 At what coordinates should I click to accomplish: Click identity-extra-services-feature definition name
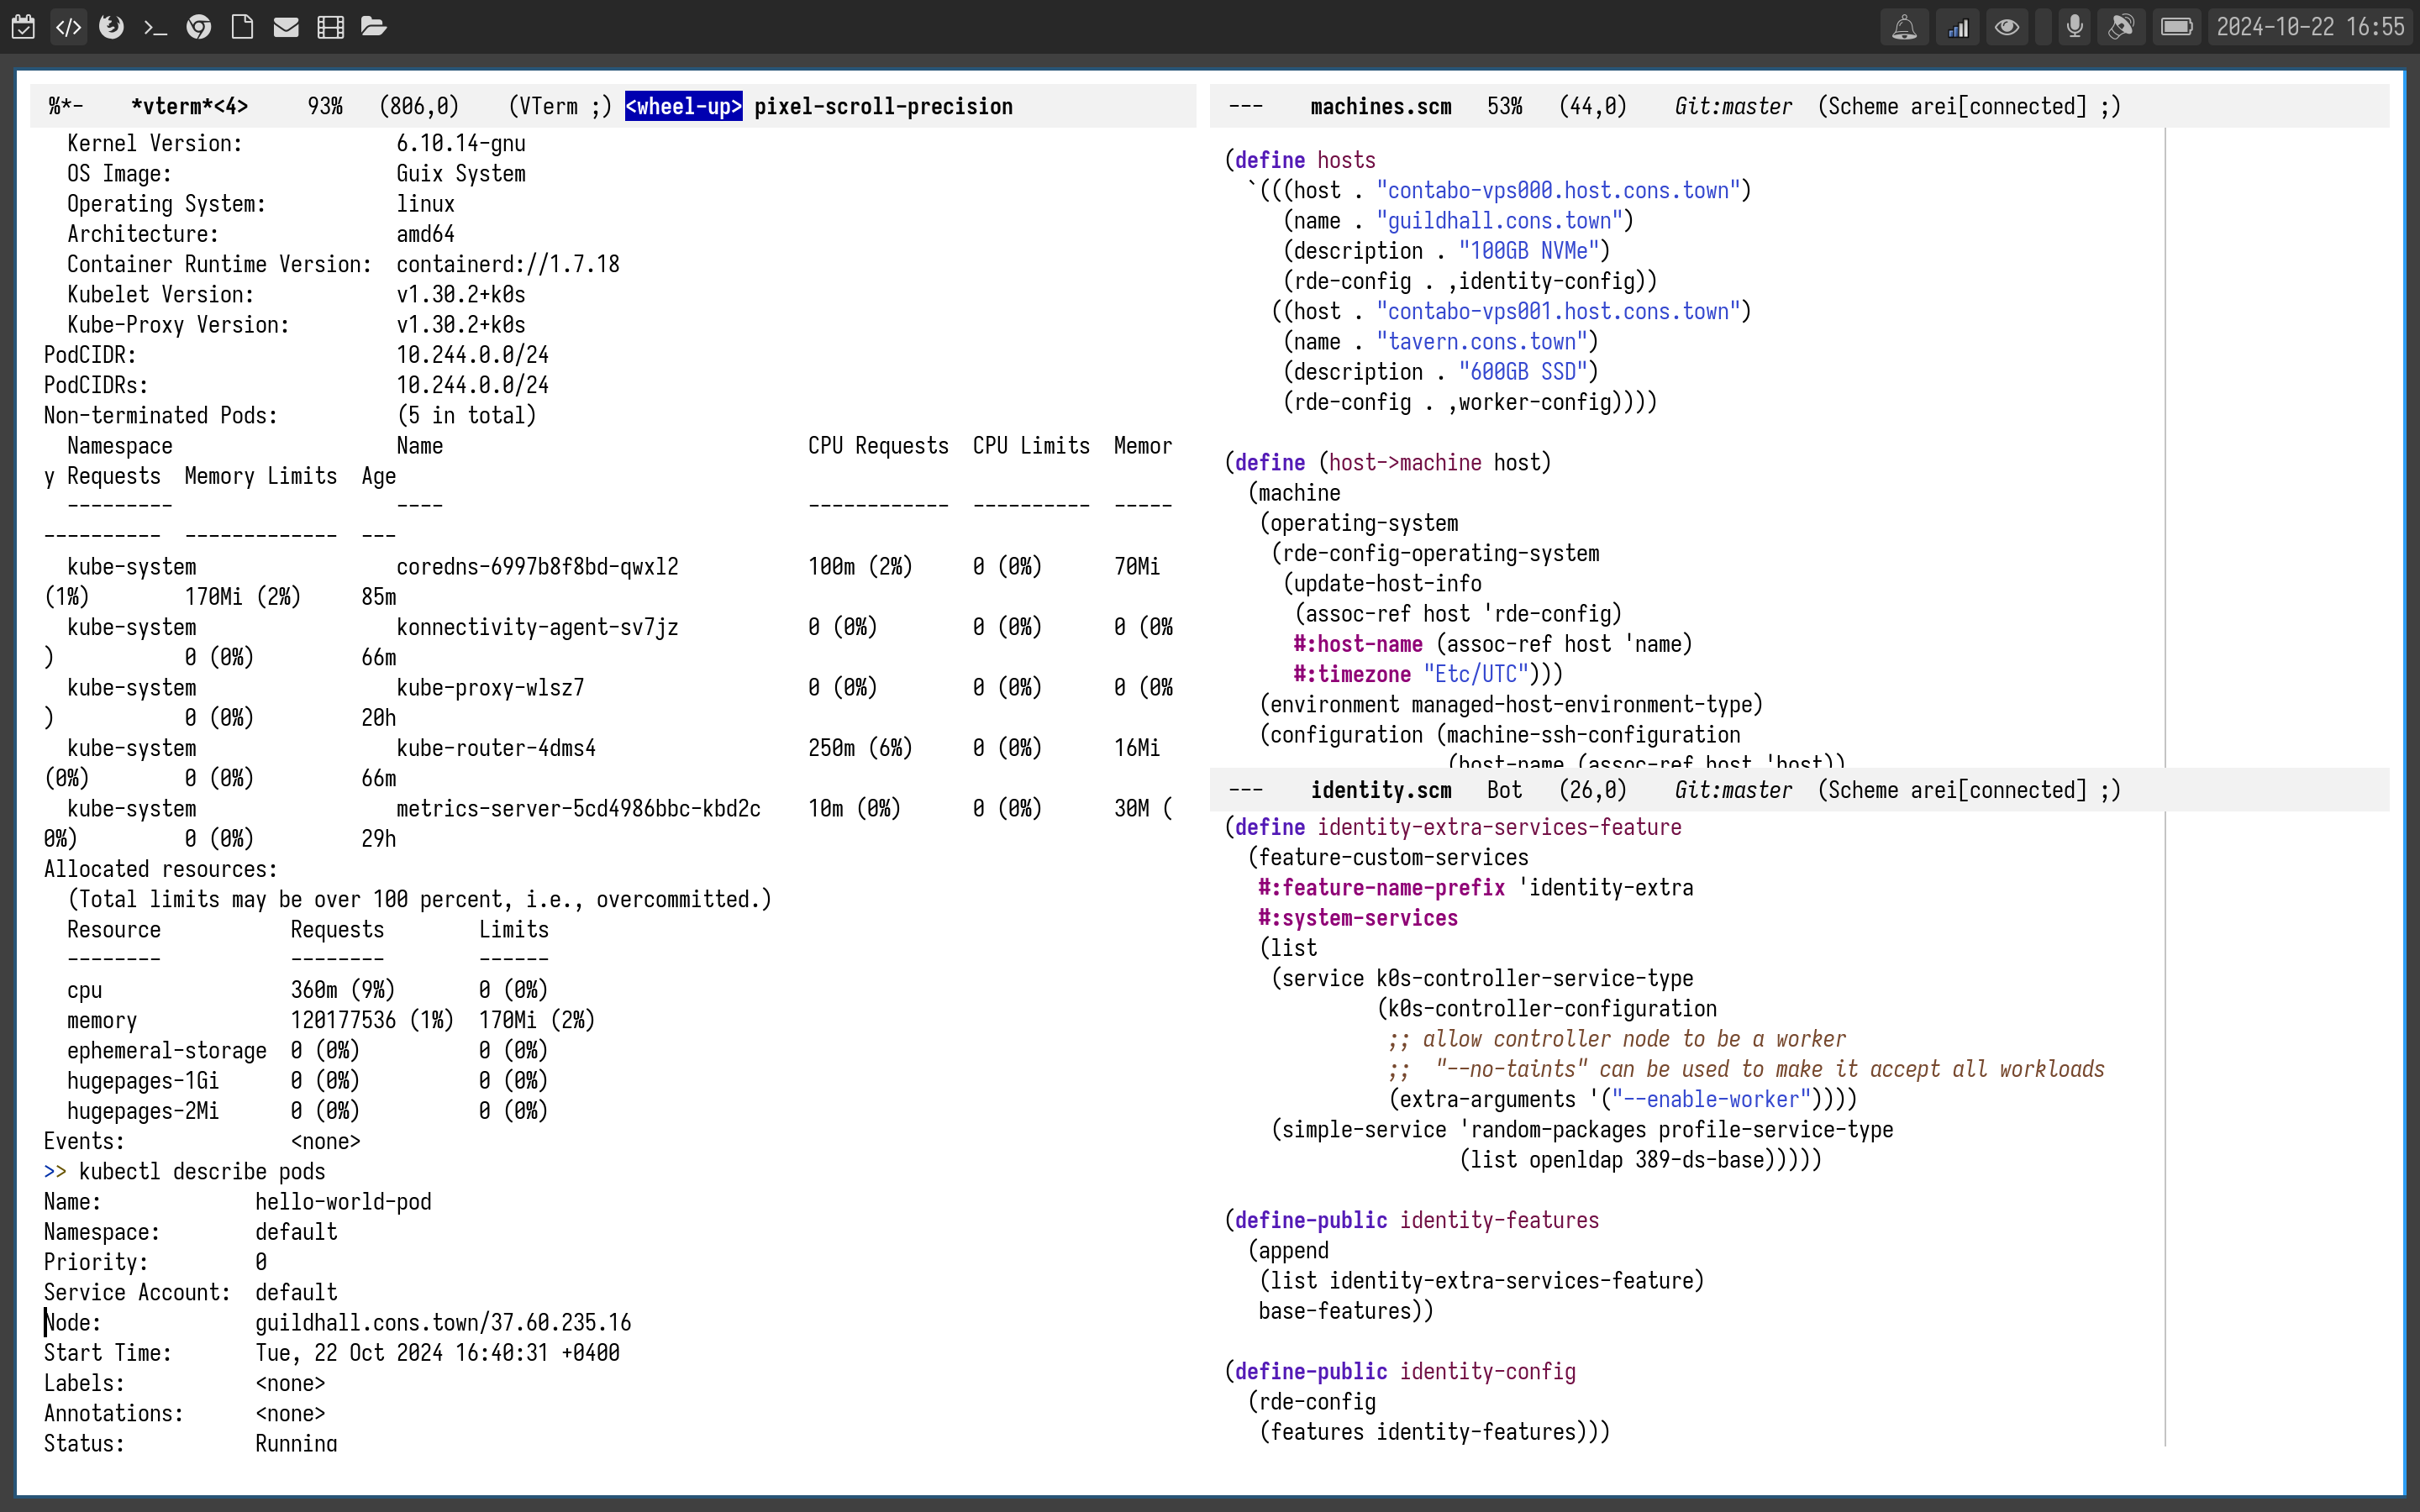click(x=1499, y=827)
